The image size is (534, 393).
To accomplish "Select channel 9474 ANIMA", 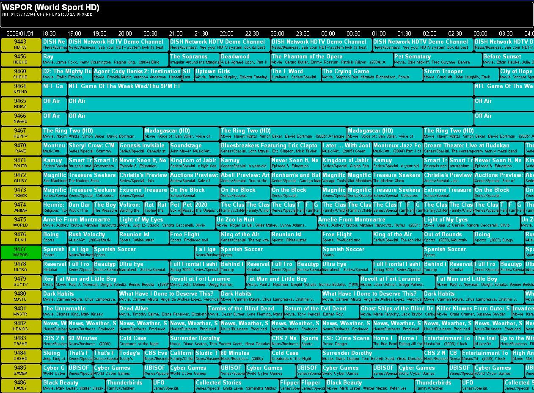I will (x=21, y=208).
